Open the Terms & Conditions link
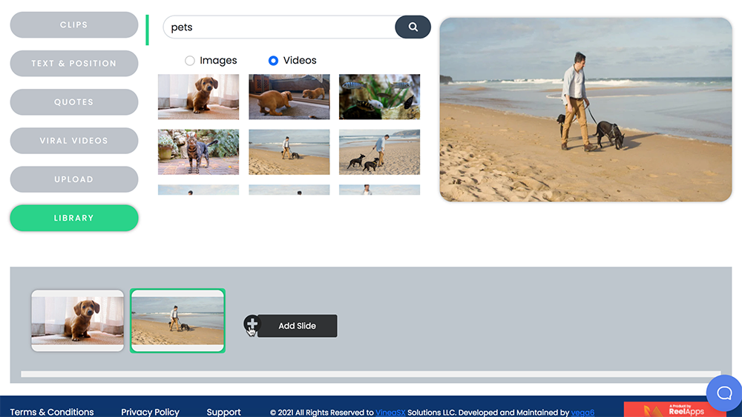Viewport: 742px width, 417px height. (x=52, y=412)
